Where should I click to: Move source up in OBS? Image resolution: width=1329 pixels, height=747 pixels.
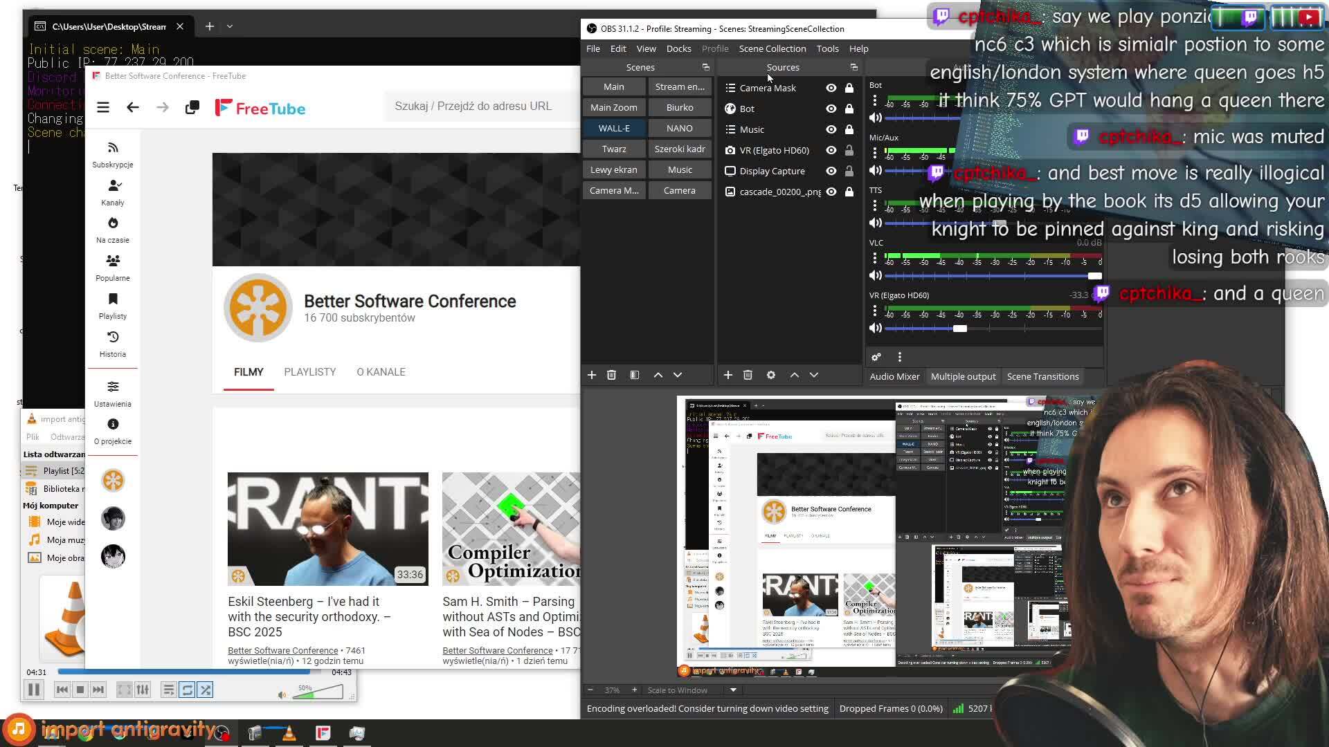[x=795, y=375]
